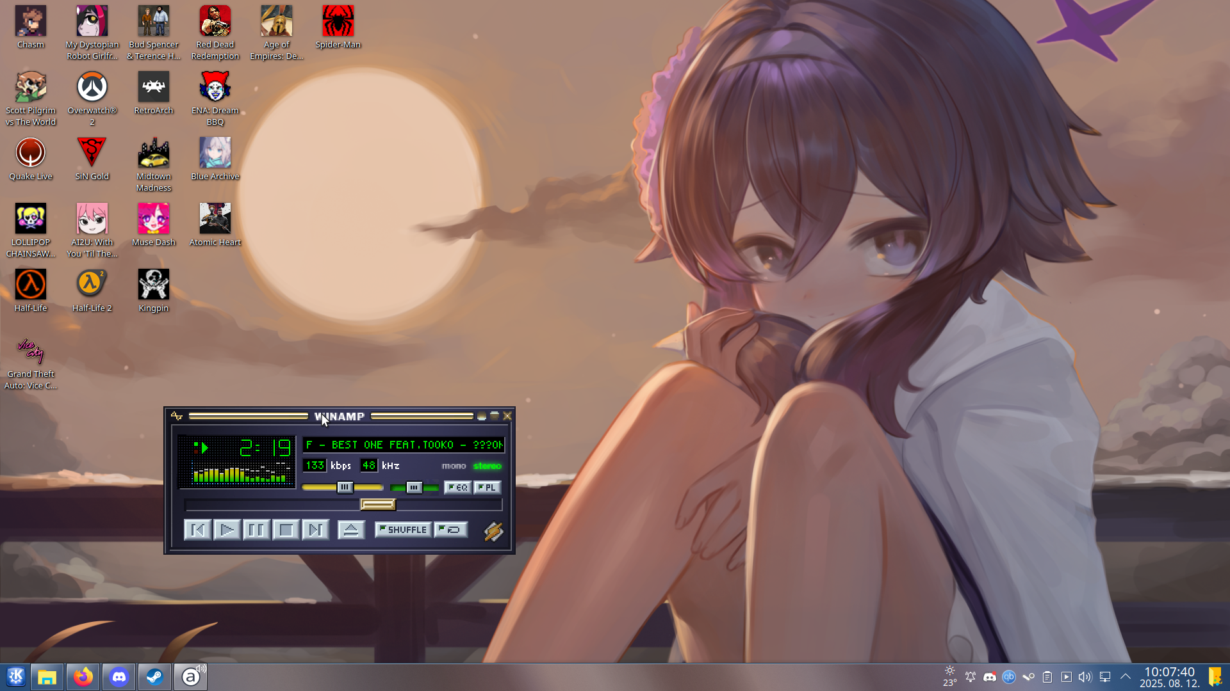Viewport: 1230px width, 691px height.
Task: Open Discord from the taskbar
Action: (119, 677)
